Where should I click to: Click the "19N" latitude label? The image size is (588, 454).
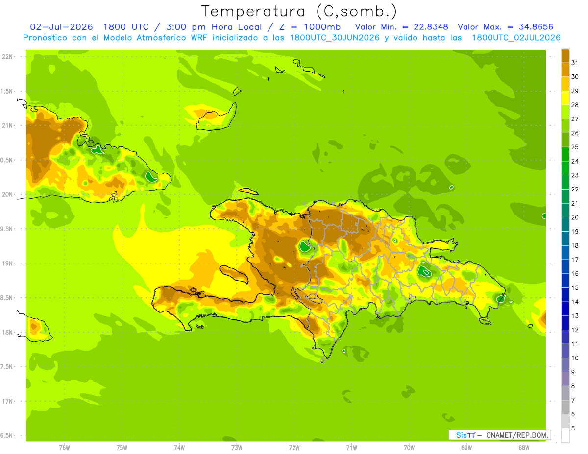pos(7,263)
